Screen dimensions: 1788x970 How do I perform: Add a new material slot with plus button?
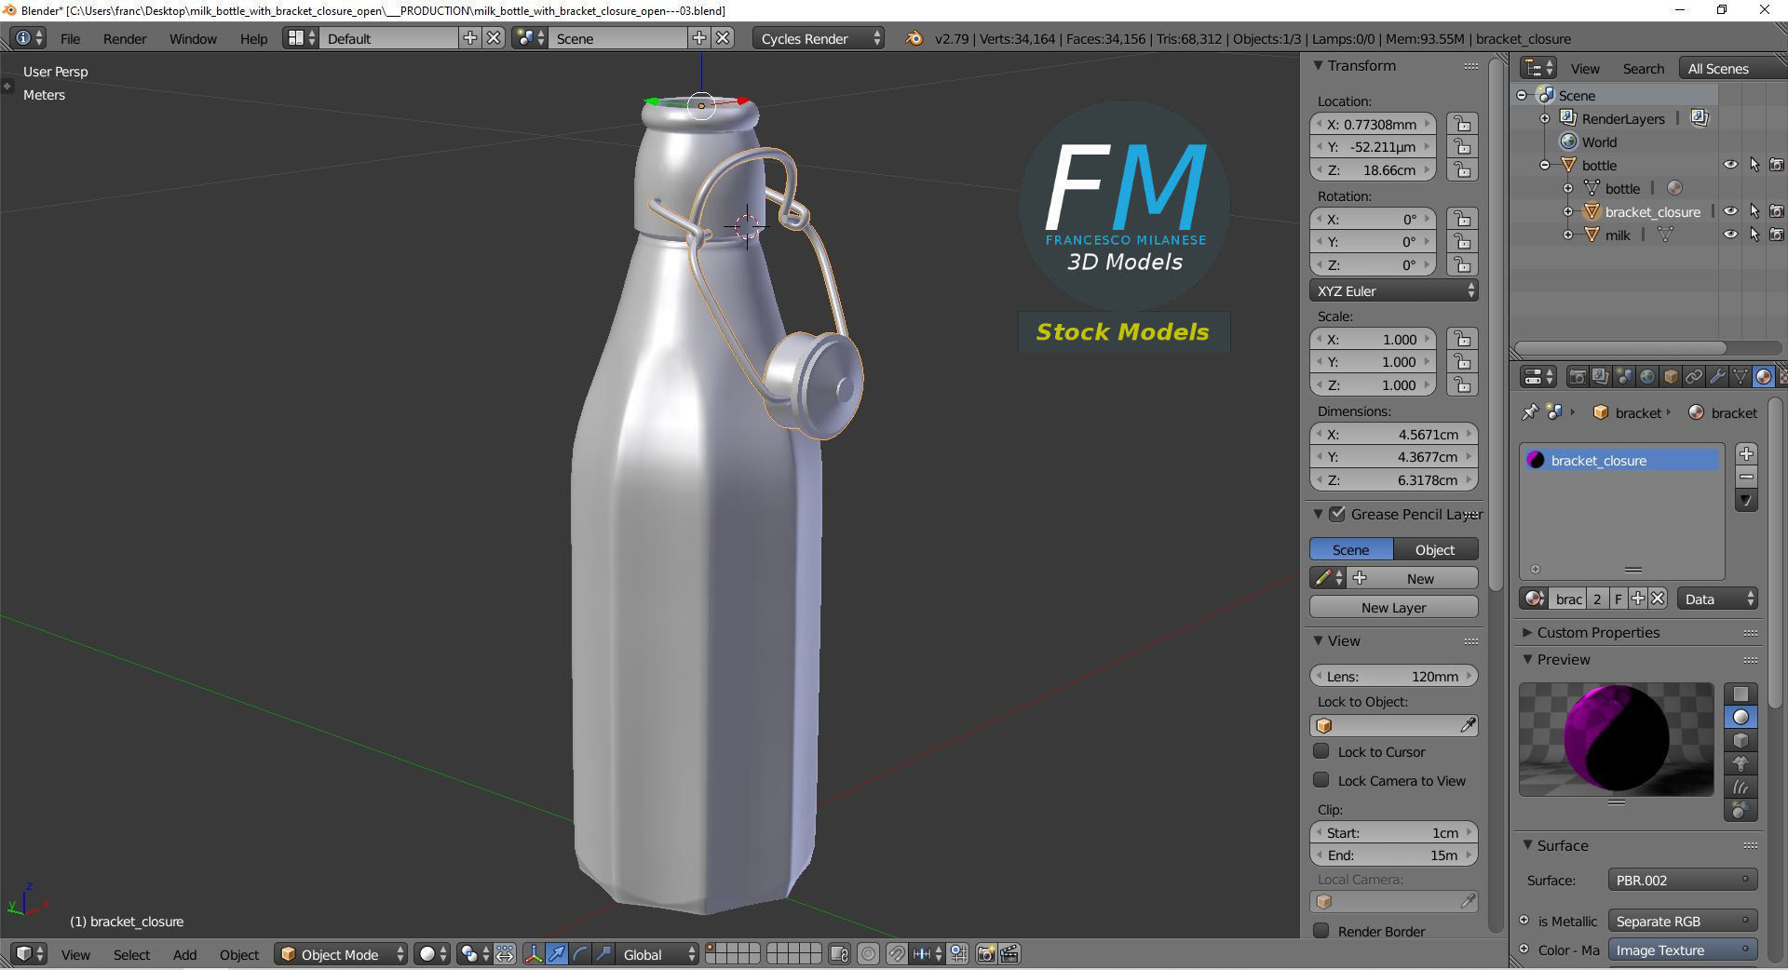(1747, 454)
